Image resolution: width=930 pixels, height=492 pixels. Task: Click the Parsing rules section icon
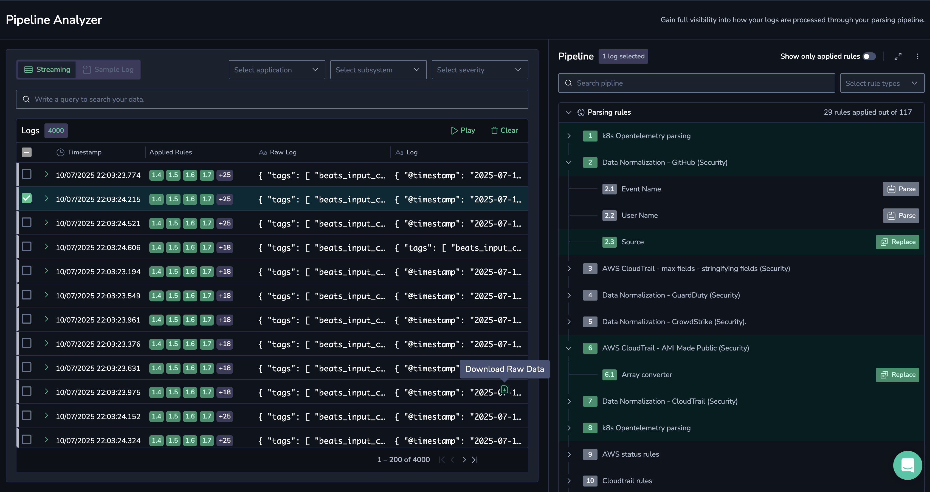[580, 112]
